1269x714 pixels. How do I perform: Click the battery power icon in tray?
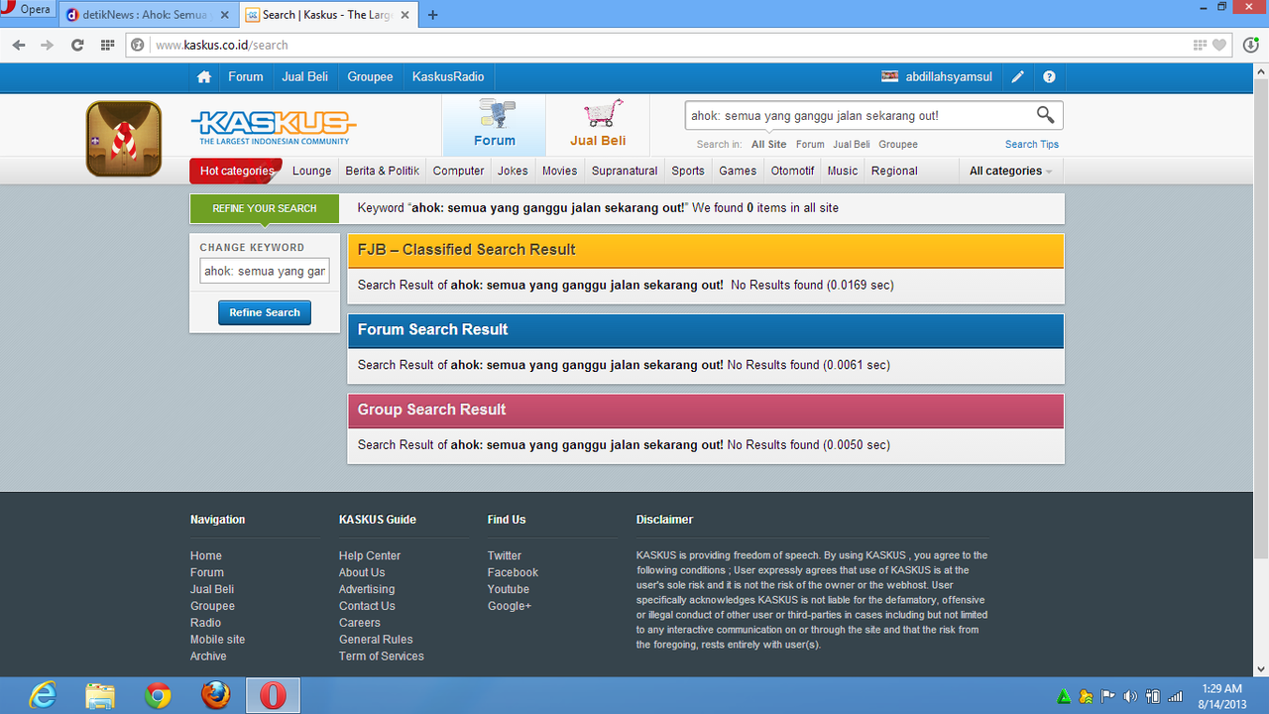(1153, 696)
